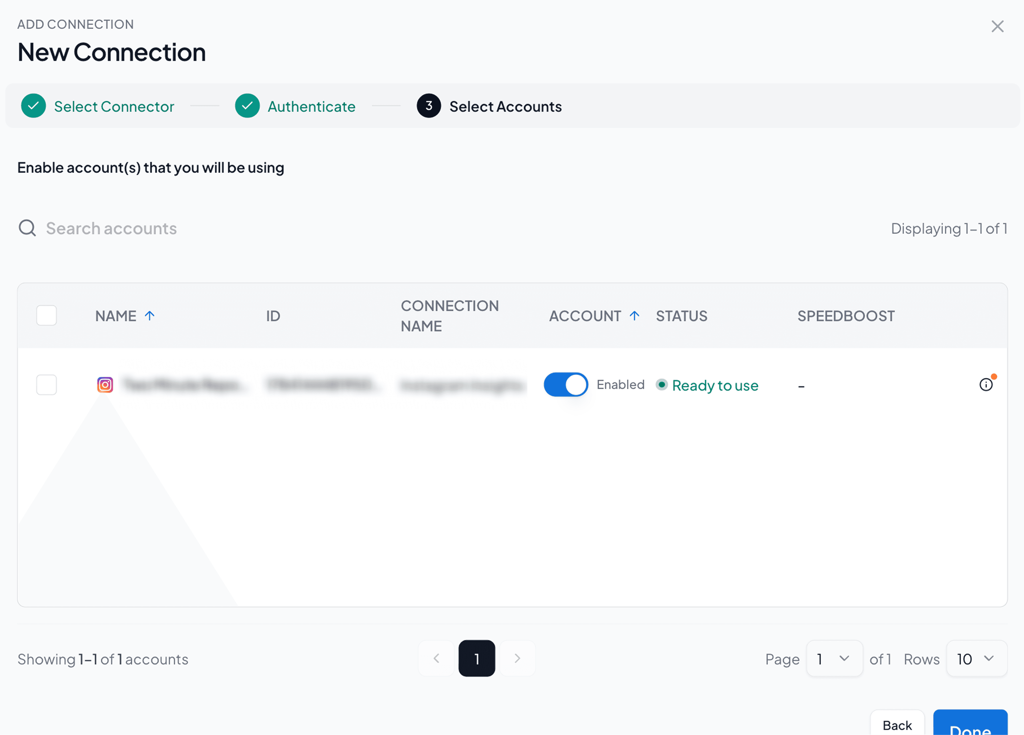The width and height of the screenshot is (1024, 735).
Task: Click the Ready to use status text
Action: point(715,385)
